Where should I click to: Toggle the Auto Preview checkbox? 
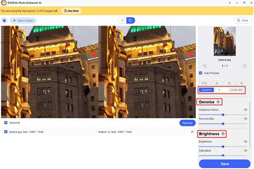click(x=201, y=73)
